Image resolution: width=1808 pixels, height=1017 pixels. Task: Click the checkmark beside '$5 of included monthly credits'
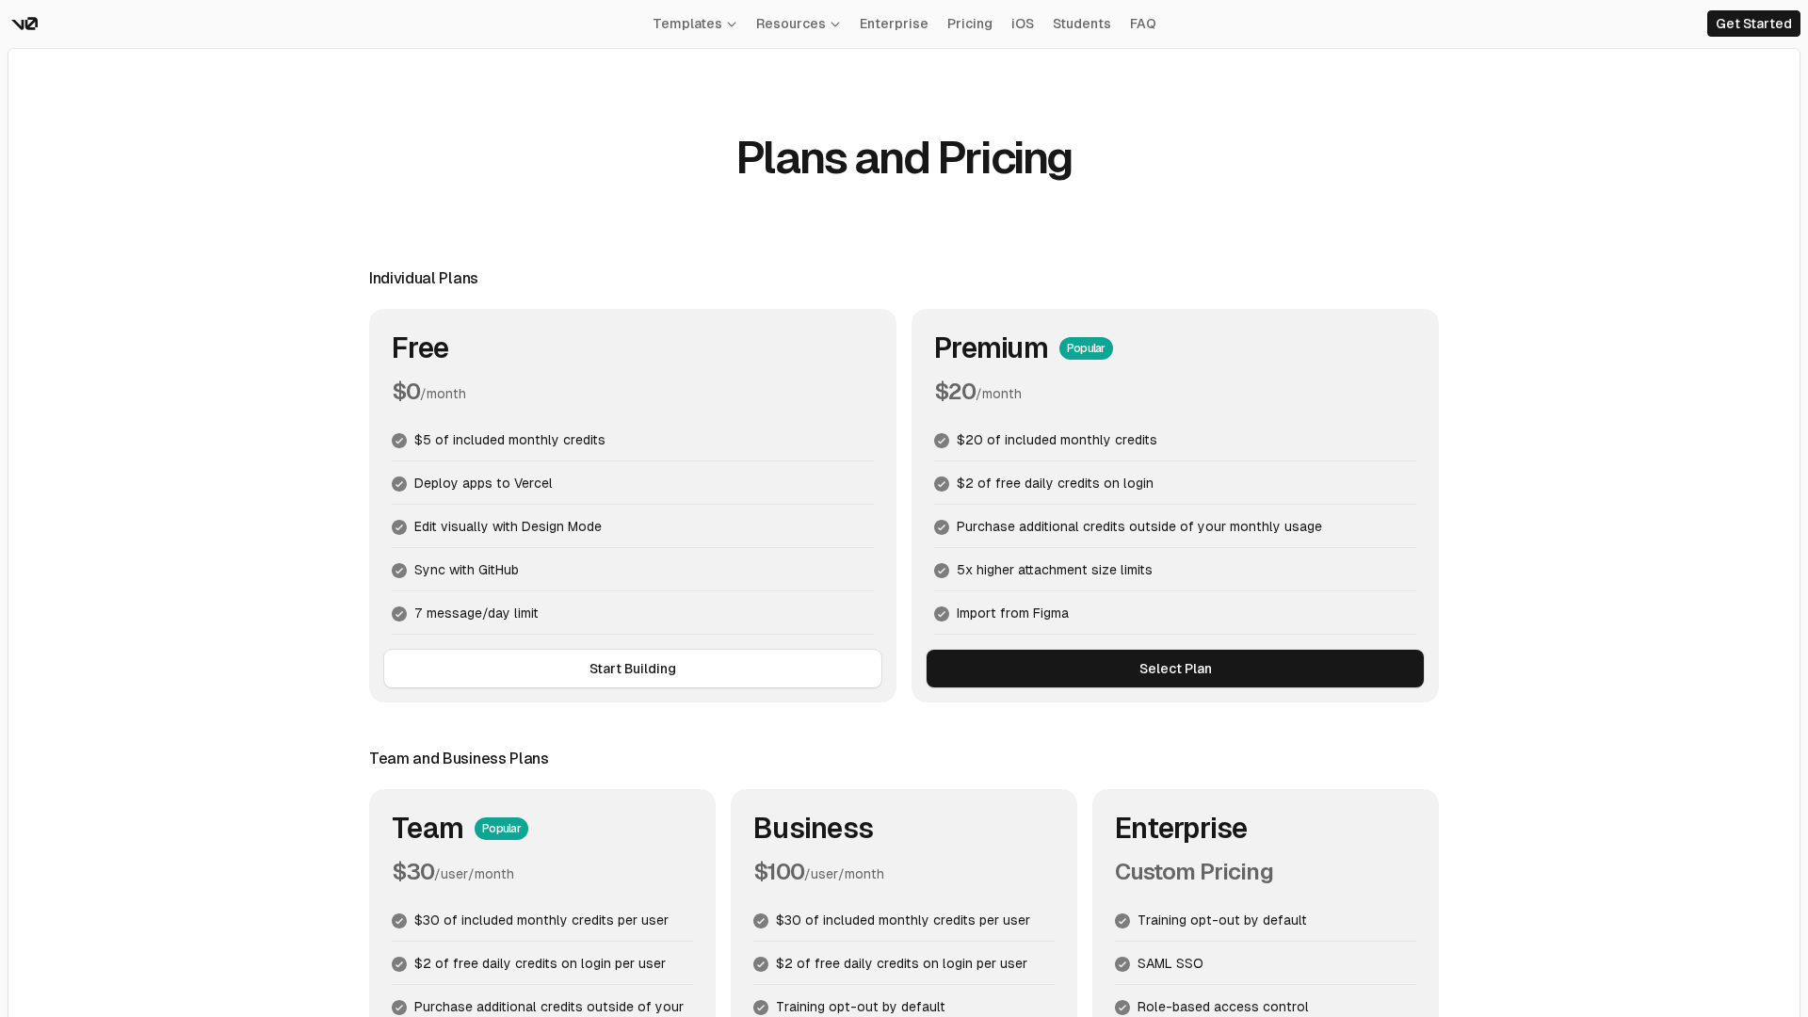tap(399, 441)
